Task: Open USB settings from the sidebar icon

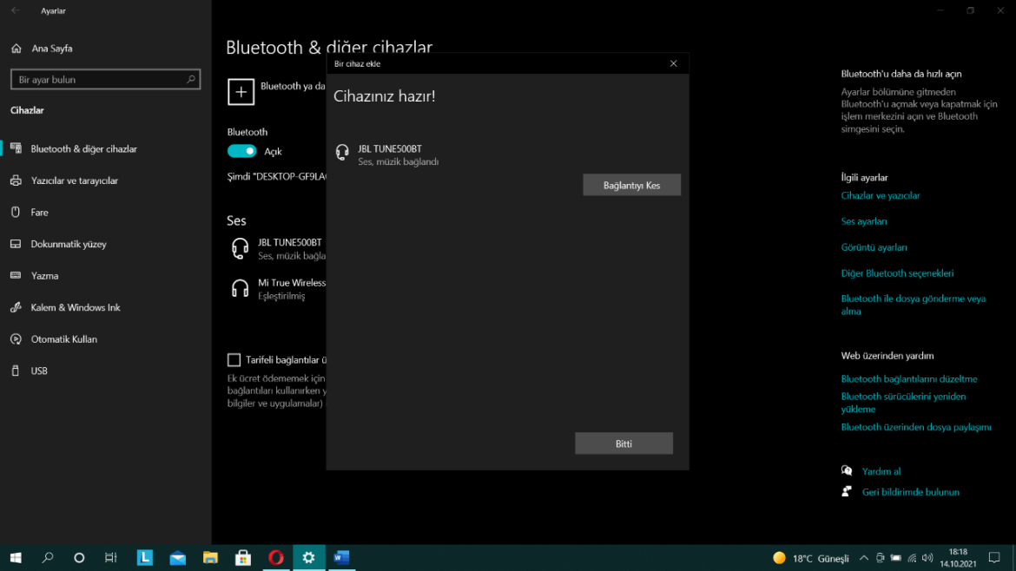Action: click(x=17, y=371)
